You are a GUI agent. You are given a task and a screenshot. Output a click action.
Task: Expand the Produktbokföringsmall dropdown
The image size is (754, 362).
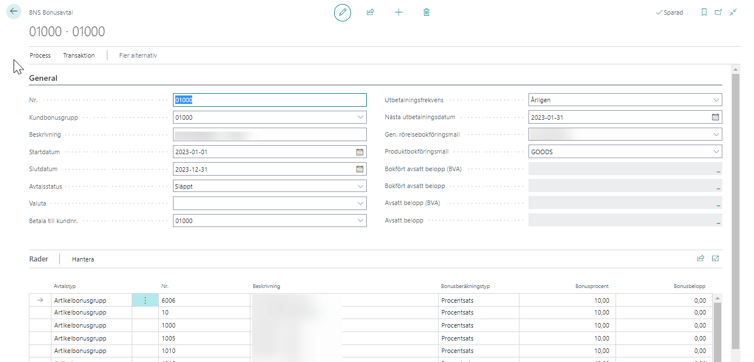[716, 152]
